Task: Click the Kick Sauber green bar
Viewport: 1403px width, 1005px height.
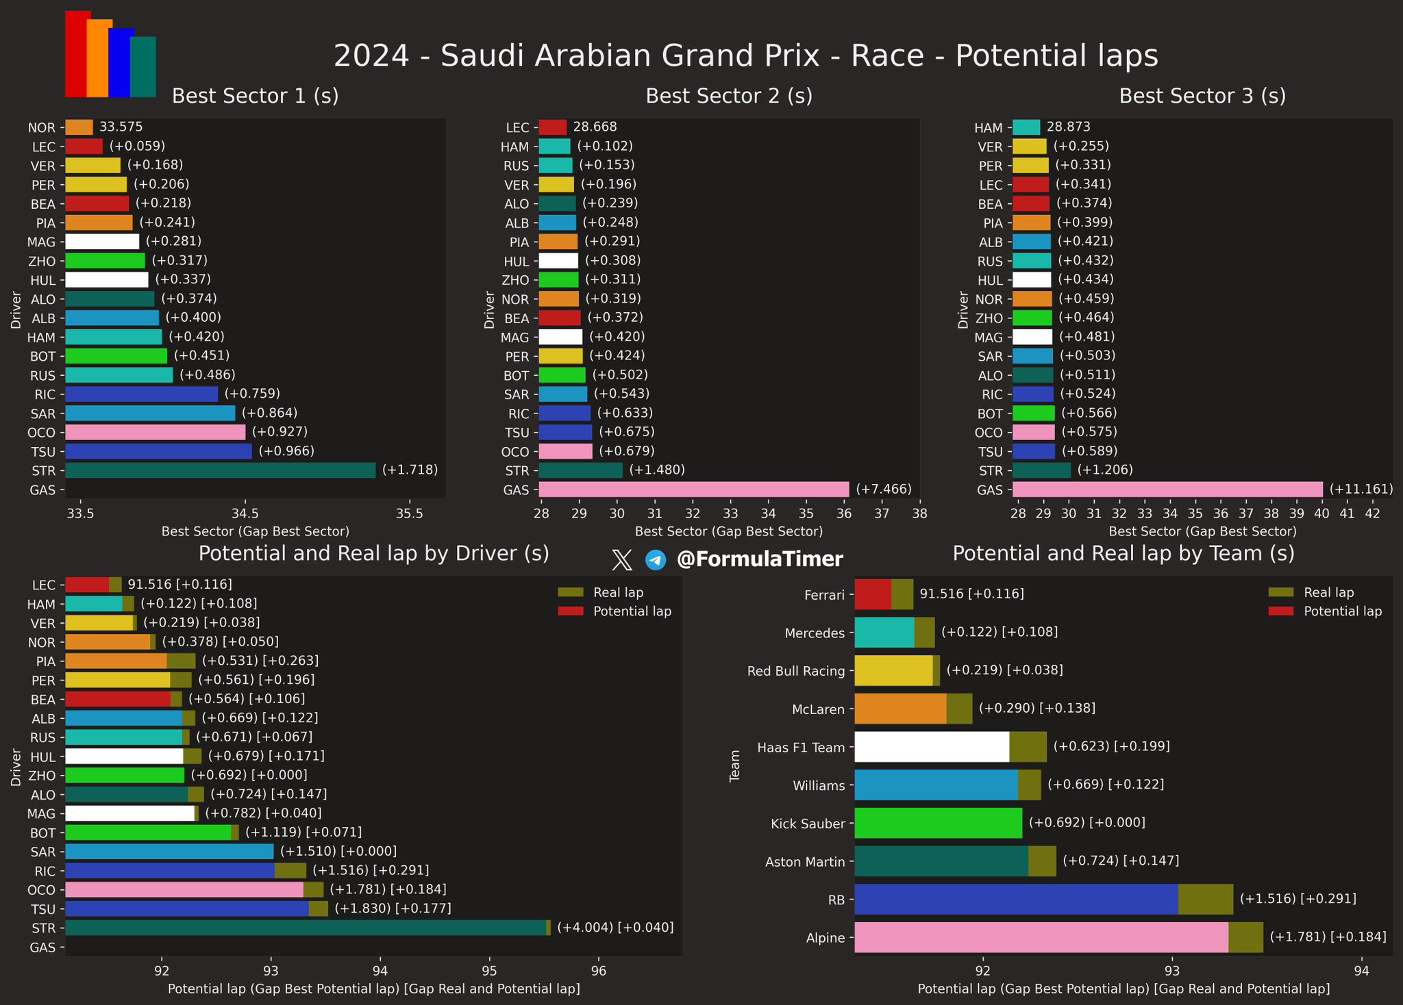Action: 939,823
